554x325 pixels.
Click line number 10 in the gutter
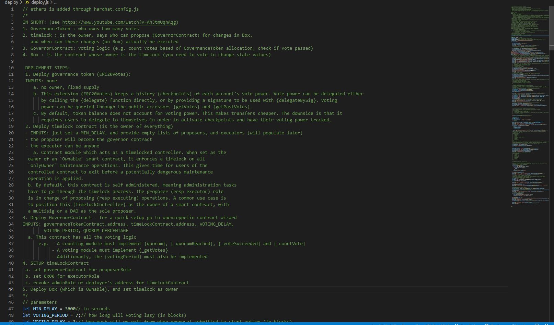pyautogui.click(x=11, y=68)
